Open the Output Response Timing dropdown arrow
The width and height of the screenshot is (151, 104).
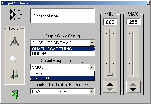(x=92, y=67)
